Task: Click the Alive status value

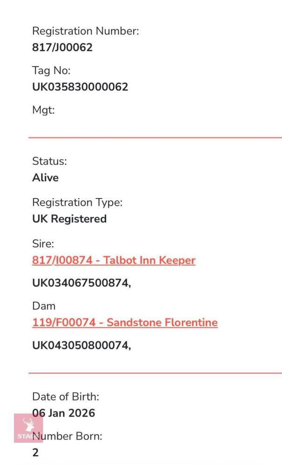Action: (46, 178)
